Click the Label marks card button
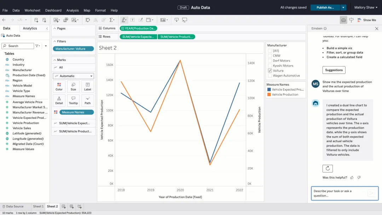The width and height of the screenshot is (382, 215). [x=87, y=87]
